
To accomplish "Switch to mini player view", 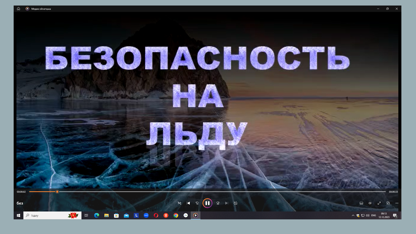I will (x=388, y=203).
